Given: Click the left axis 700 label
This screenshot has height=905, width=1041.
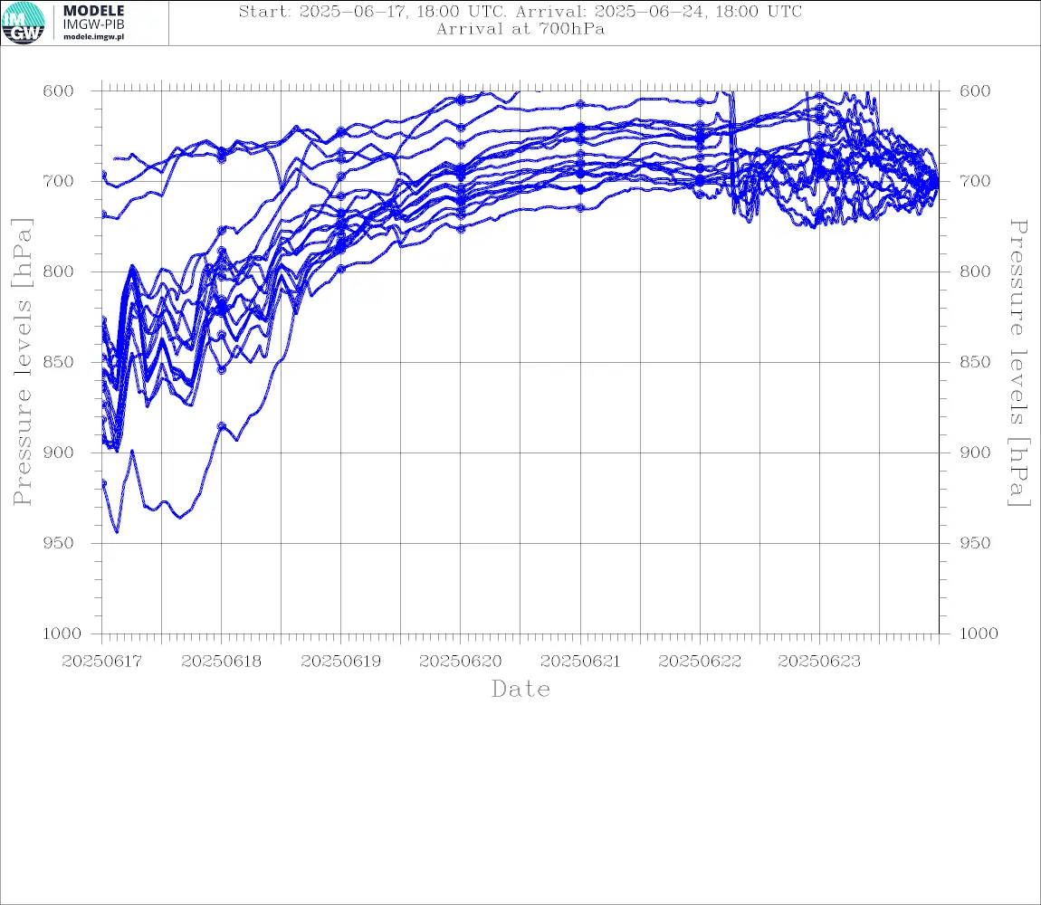Looking at the screenshot, I should pyautogui.click(x=59, y=181).
